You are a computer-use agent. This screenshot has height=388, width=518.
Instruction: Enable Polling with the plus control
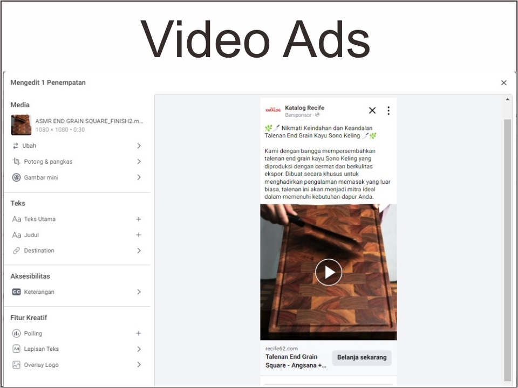coord(139,333)
